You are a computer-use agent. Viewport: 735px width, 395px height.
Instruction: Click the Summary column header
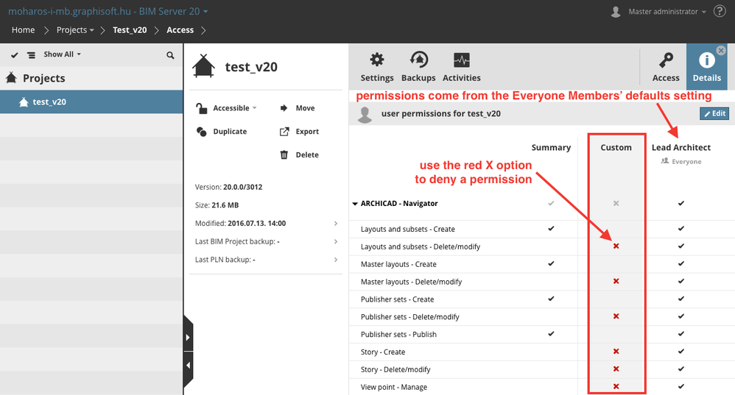(x=551, y=147)
